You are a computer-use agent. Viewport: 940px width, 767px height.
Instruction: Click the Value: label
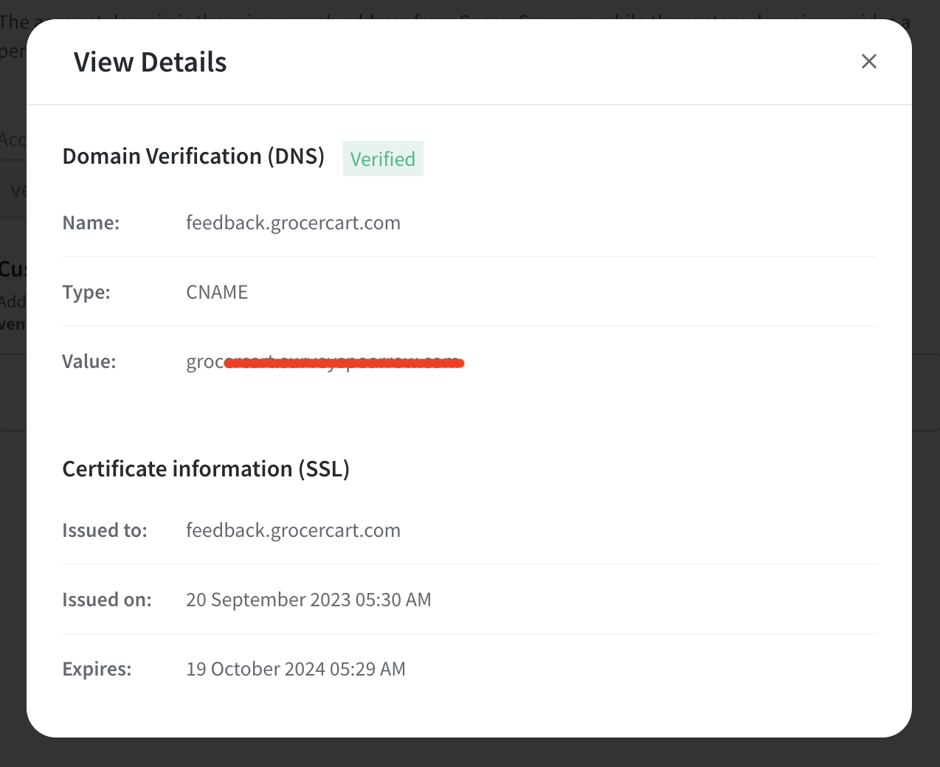pyautogui.click(x=89, y=361)
